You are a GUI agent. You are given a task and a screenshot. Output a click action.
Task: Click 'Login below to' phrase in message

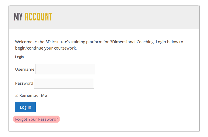(x=169, y=42)
